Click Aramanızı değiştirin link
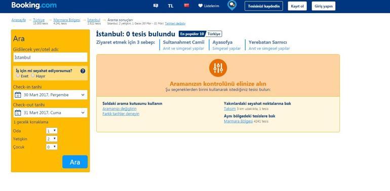Viewport: 390px width, 191px height. [x=120, y=109]
